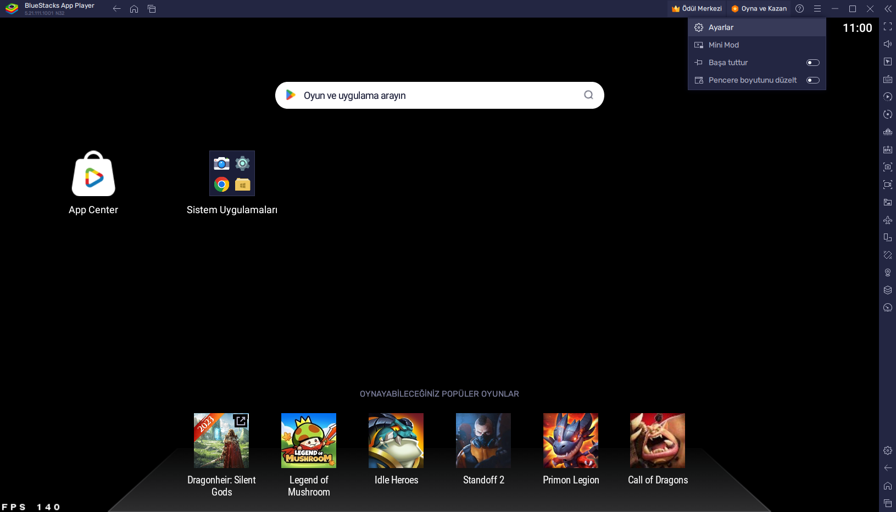Collapse the sidebar with double chevron
896x512 pixels.
tap(887, 9)
